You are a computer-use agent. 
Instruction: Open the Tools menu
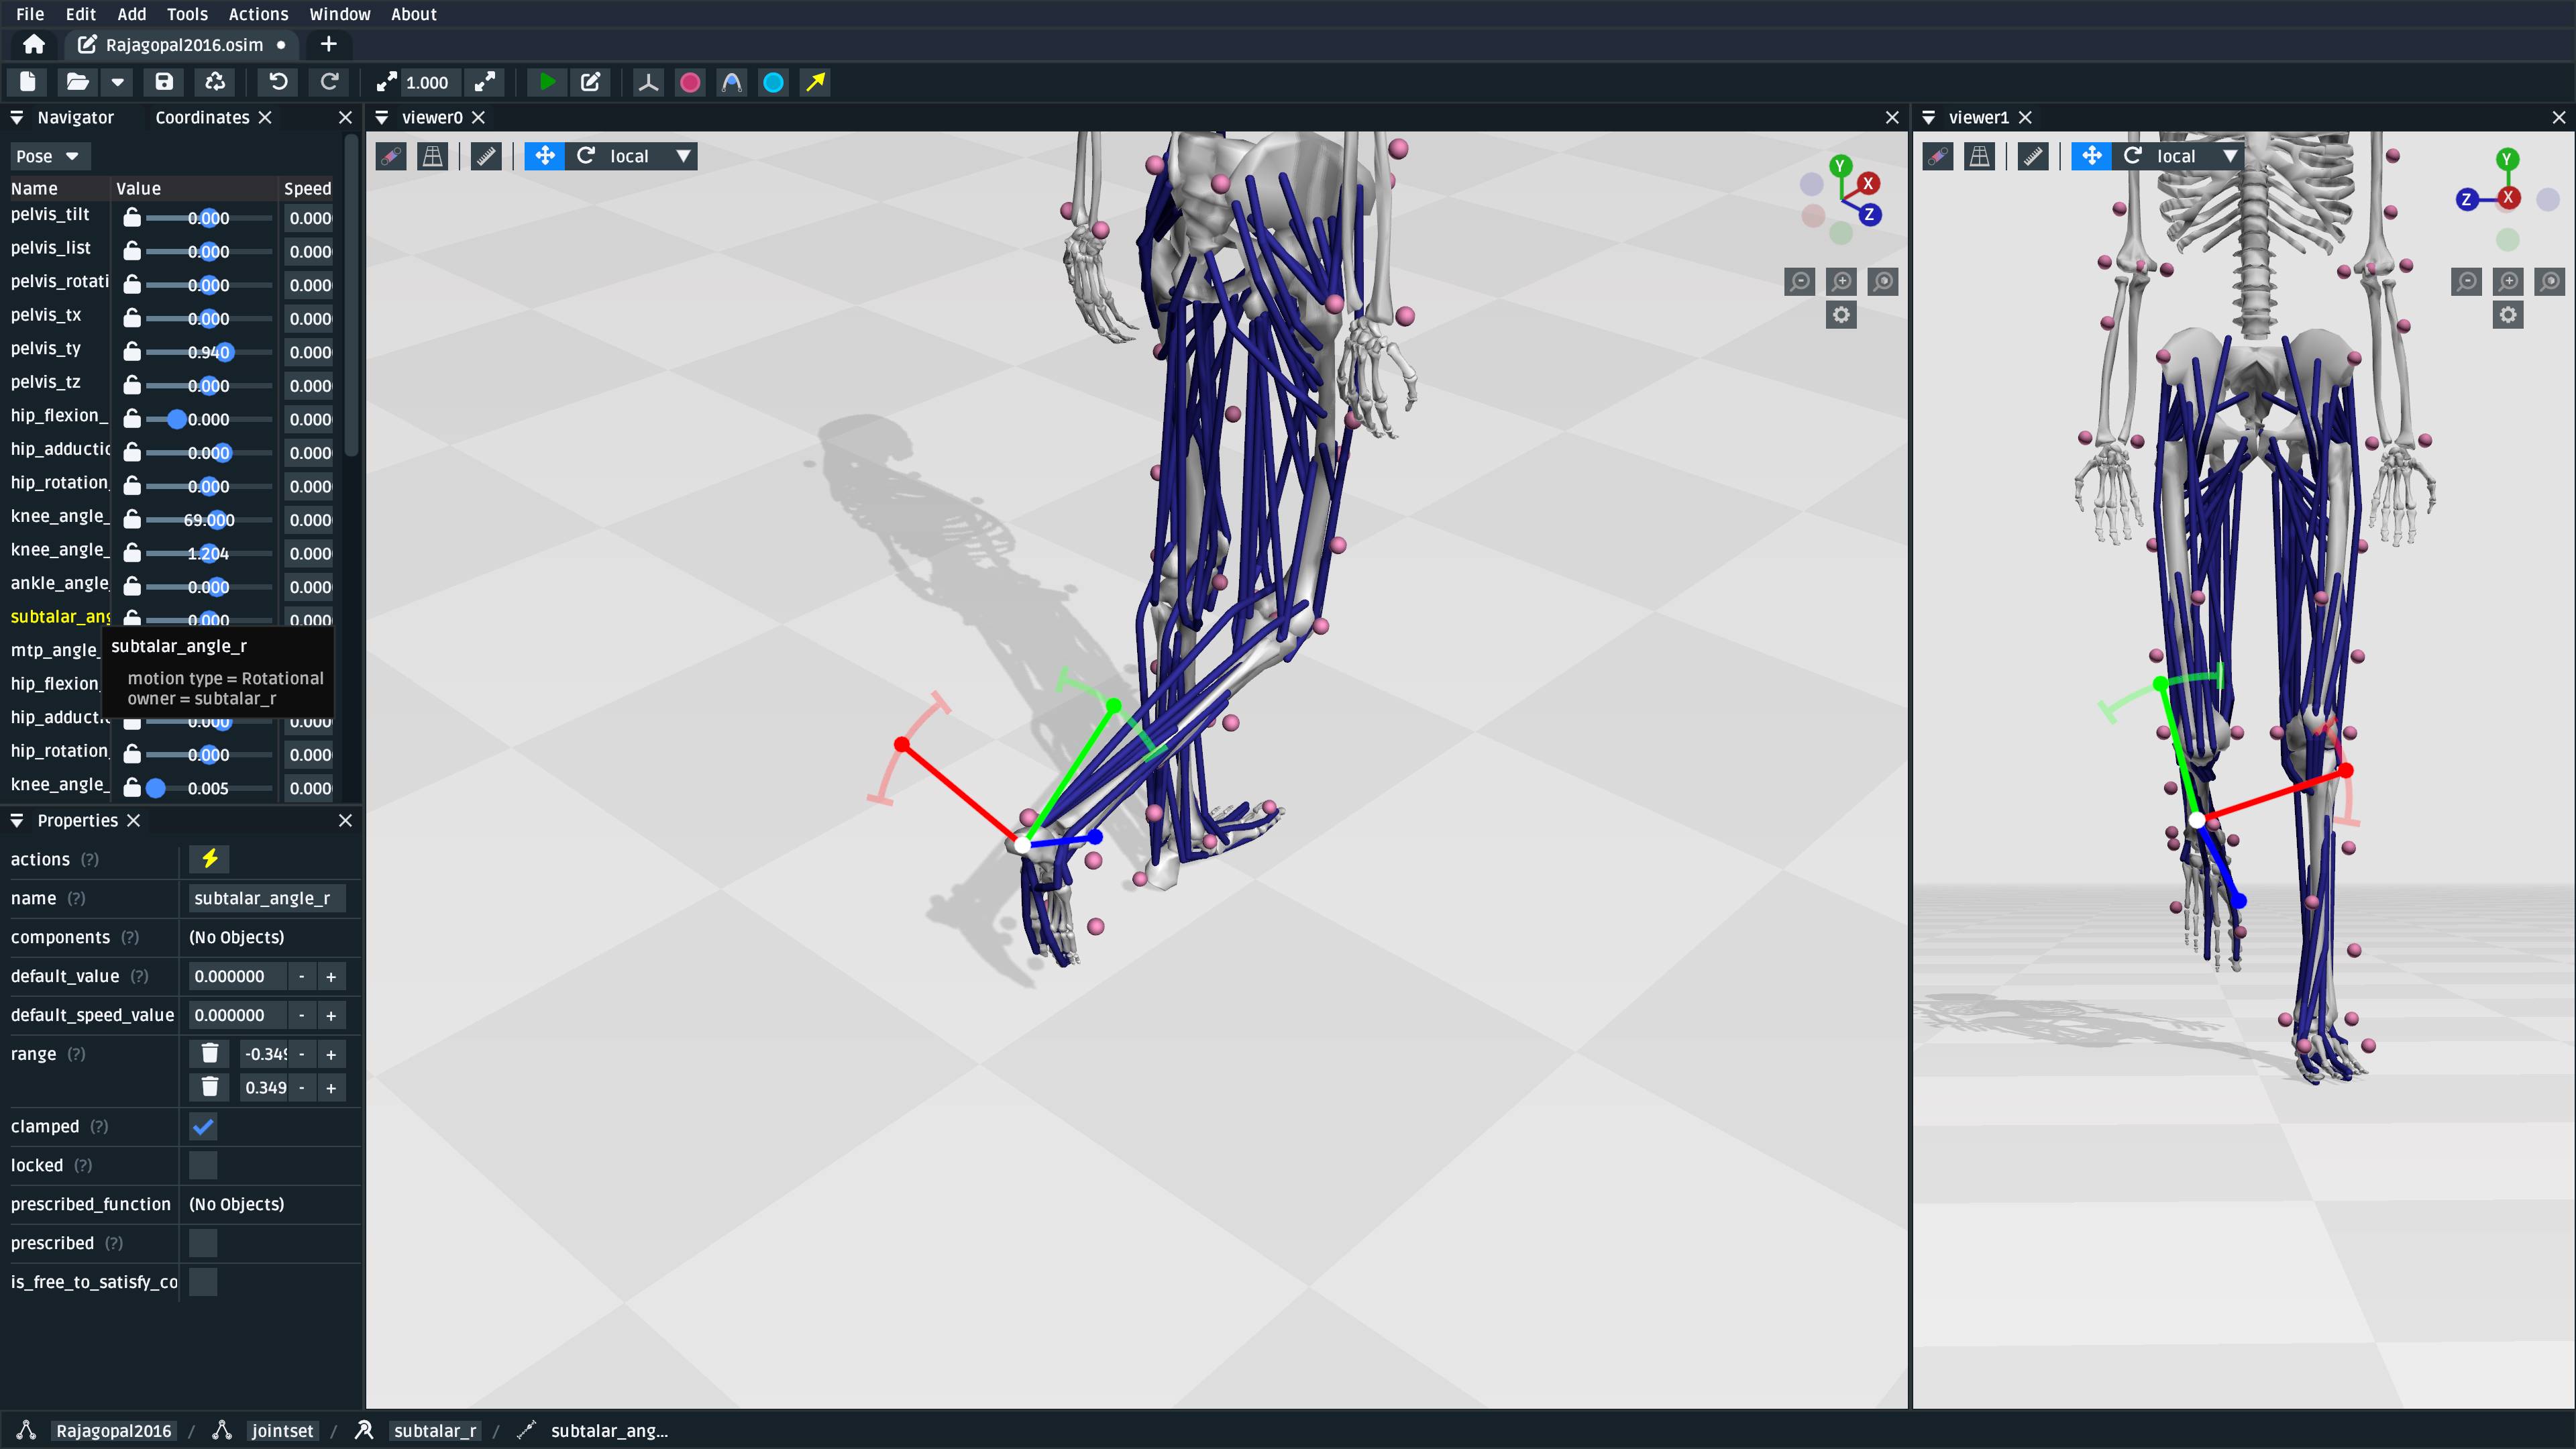click(187, 14)
